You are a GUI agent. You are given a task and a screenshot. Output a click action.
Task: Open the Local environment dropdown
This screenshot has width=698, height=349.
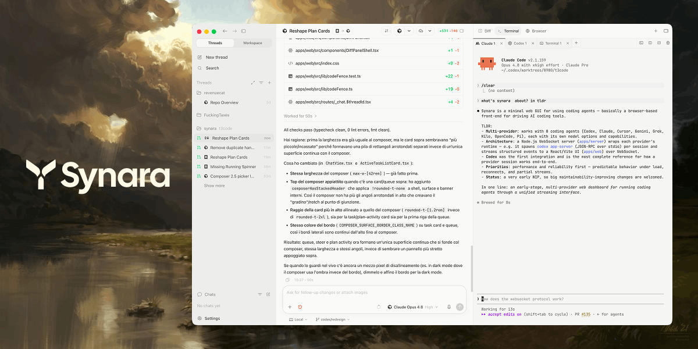[x=299, y=319]
